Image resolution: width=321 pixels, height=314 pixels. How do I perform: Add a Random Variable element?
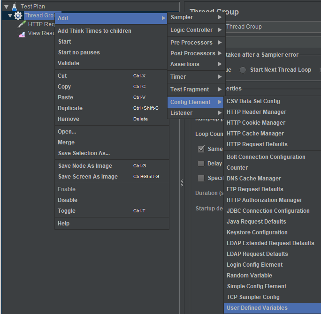pos(273,276)
